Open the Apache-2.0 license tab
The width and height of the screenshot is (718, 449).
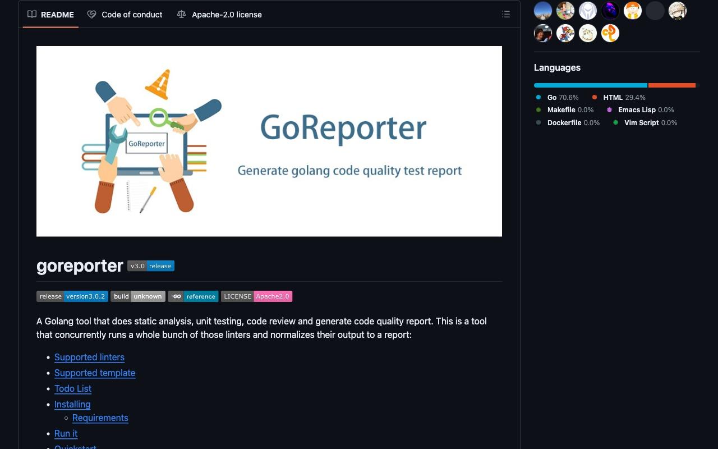219,15
